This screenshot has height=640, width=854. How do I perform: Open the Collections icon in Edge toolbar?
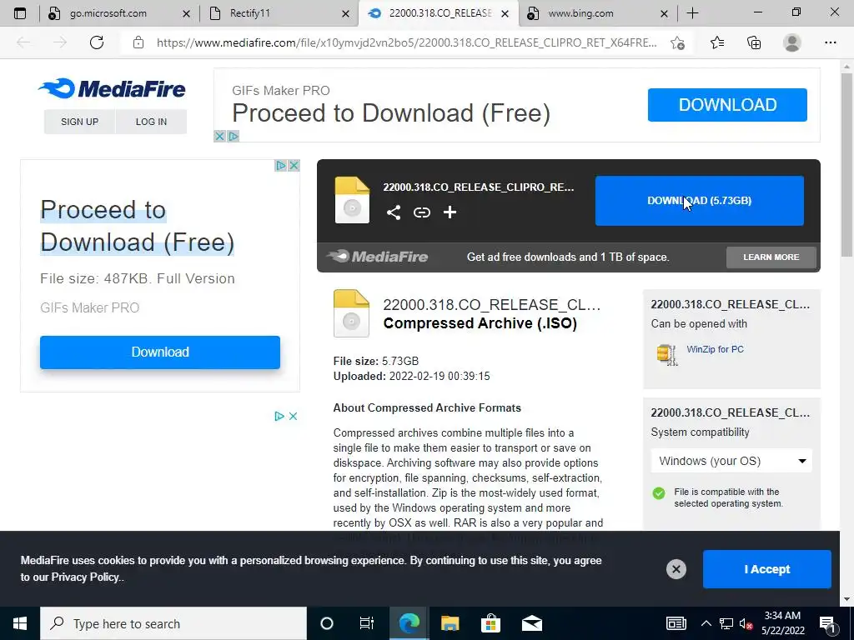coord(754,42)
